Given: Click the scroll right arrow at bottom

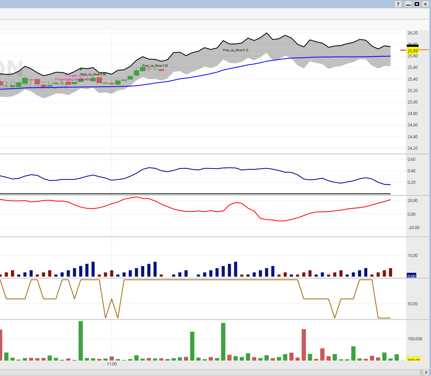Looking at the screenshot, I should [426, 372].
